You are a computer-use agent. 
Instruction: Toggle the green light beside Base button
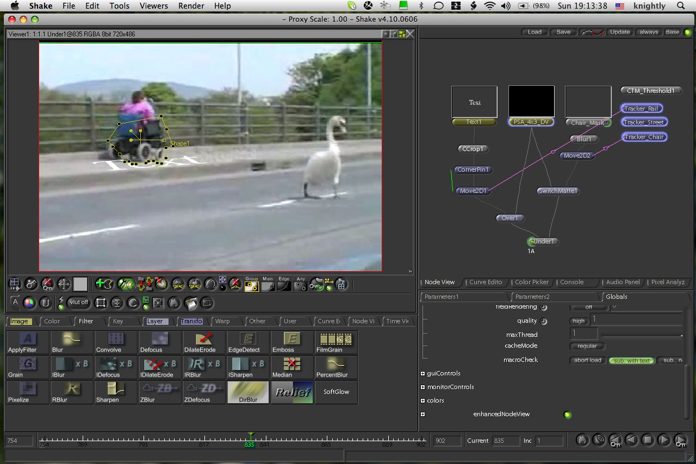click(687, 32)
